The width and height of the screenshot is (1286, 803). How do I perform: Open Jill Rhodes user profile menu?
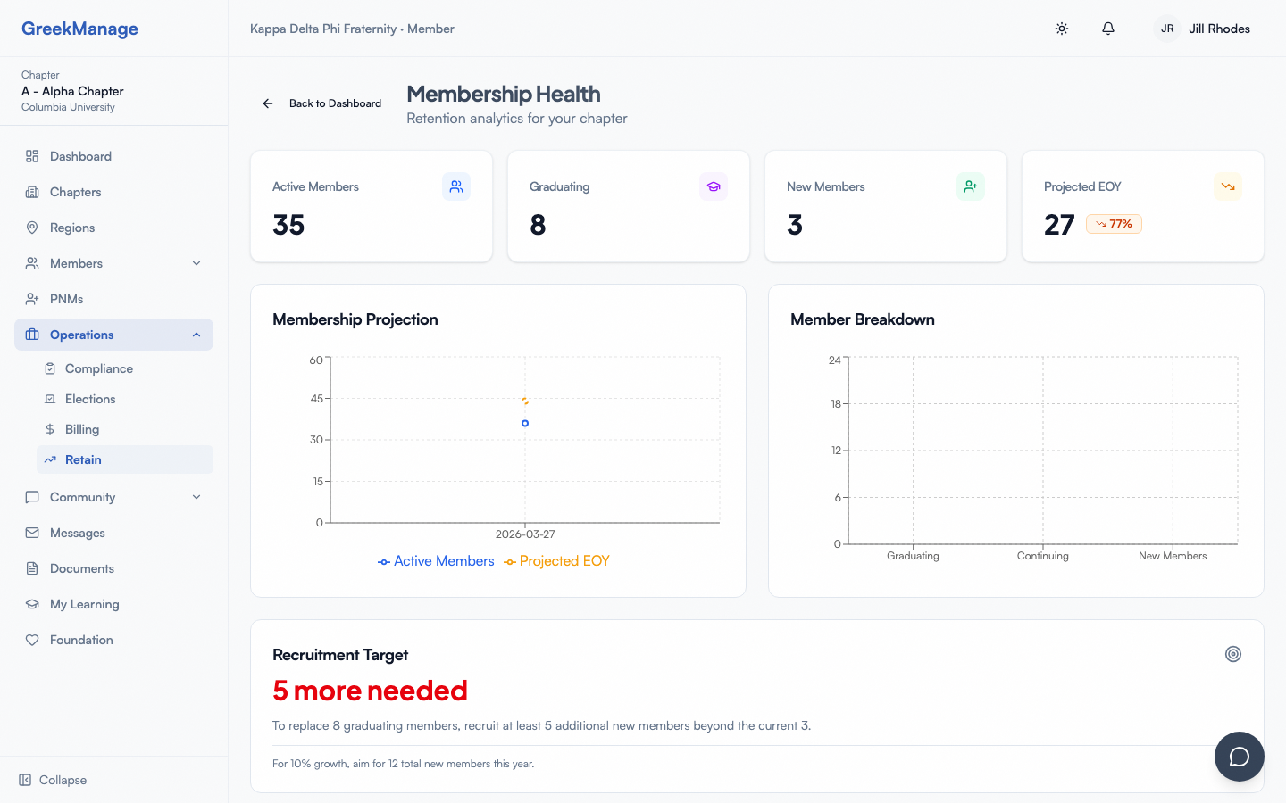(1202, 29)
